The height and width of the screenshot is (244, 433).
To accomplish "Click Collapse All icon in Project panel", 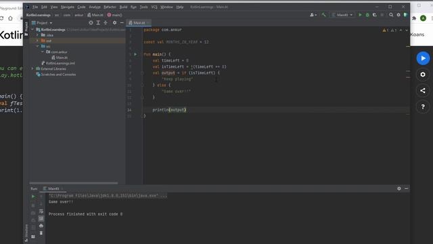I will tap(106, 22).
